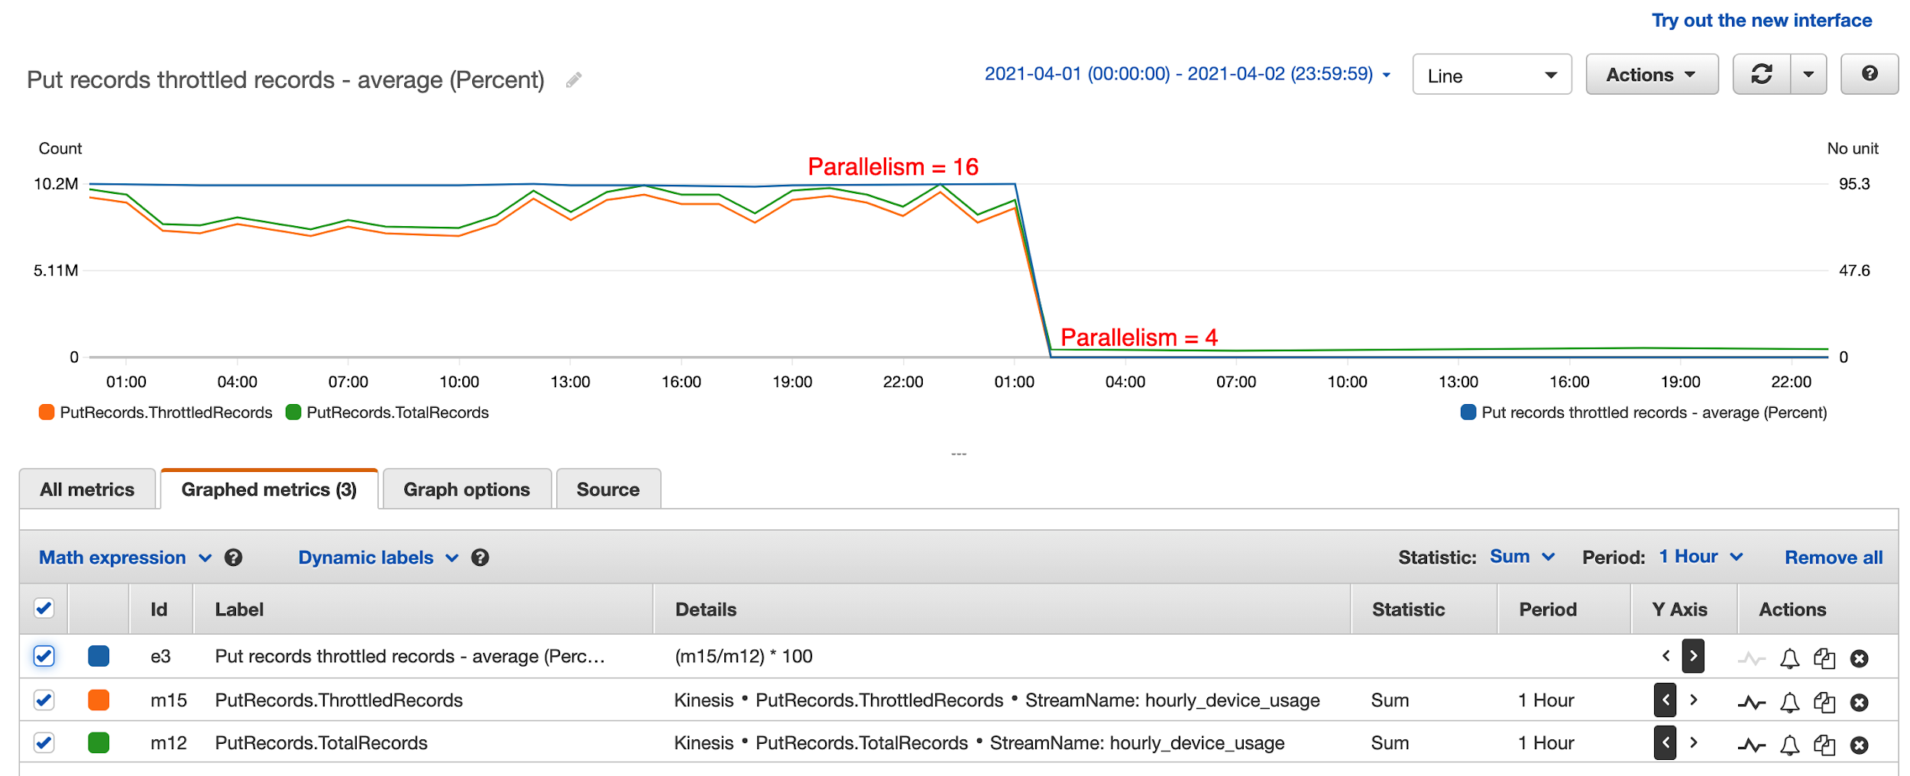Add anomaly detection for m15 ThrottledRecords row
Viewport: 1910px width, 776px height.
tap(1752, 702)
